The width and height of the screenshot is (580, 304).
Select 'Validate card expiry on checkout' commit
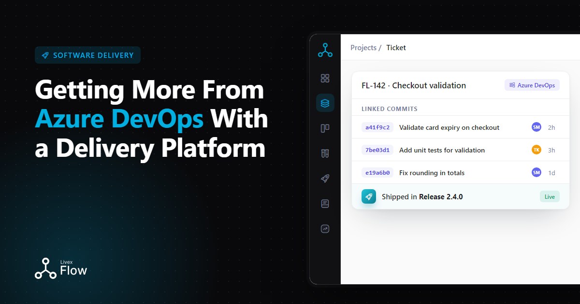pos(449,127)
